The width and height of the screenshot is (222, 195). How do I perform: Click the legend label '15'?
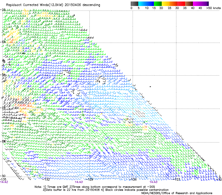pos(154,8)
